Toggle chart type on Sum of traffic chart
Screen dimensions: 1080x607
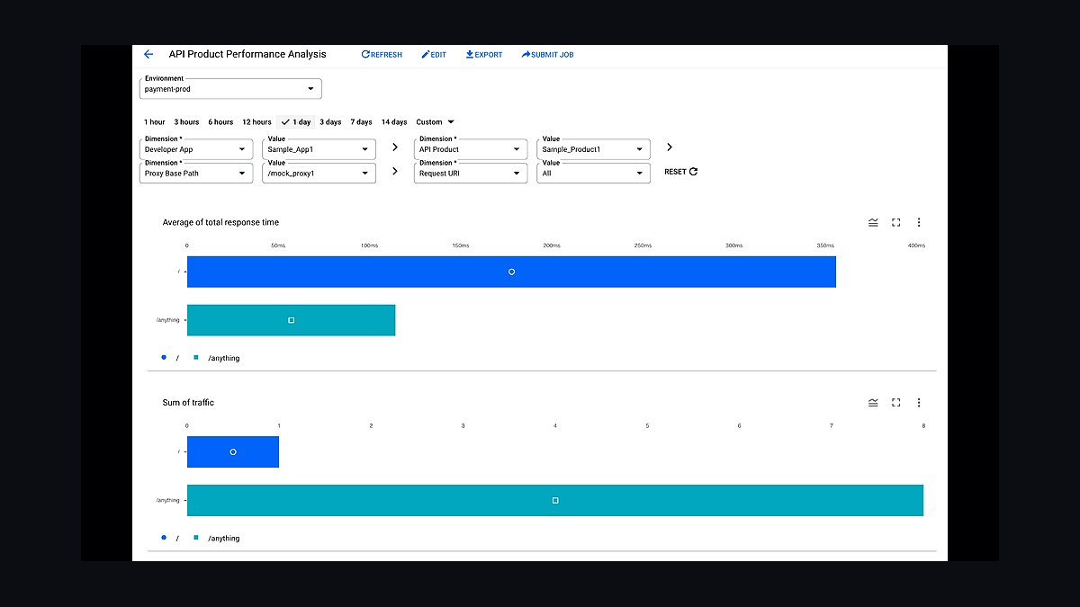tap(873, 403)
